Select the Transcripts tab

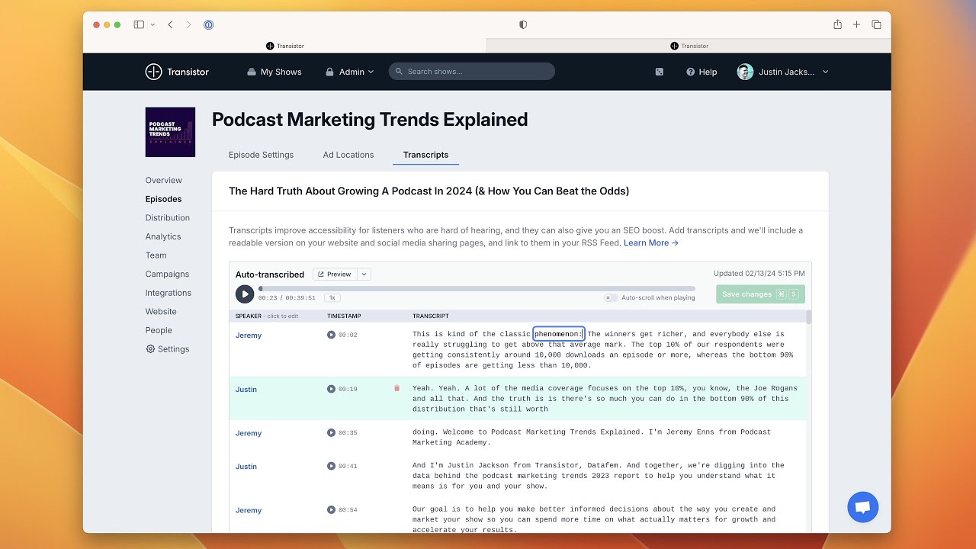[425, 155]
